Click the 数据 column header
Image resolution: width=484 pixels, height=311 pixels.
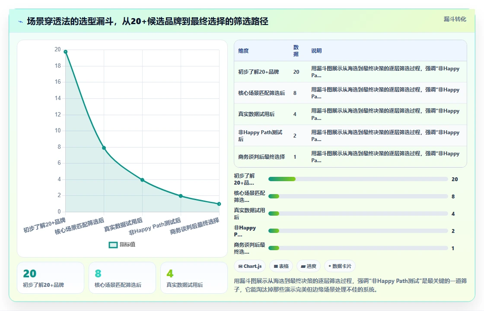296,50
